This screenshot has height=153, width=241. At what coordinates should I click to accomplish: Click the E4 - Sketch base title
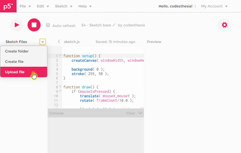(x=96, y=25)
